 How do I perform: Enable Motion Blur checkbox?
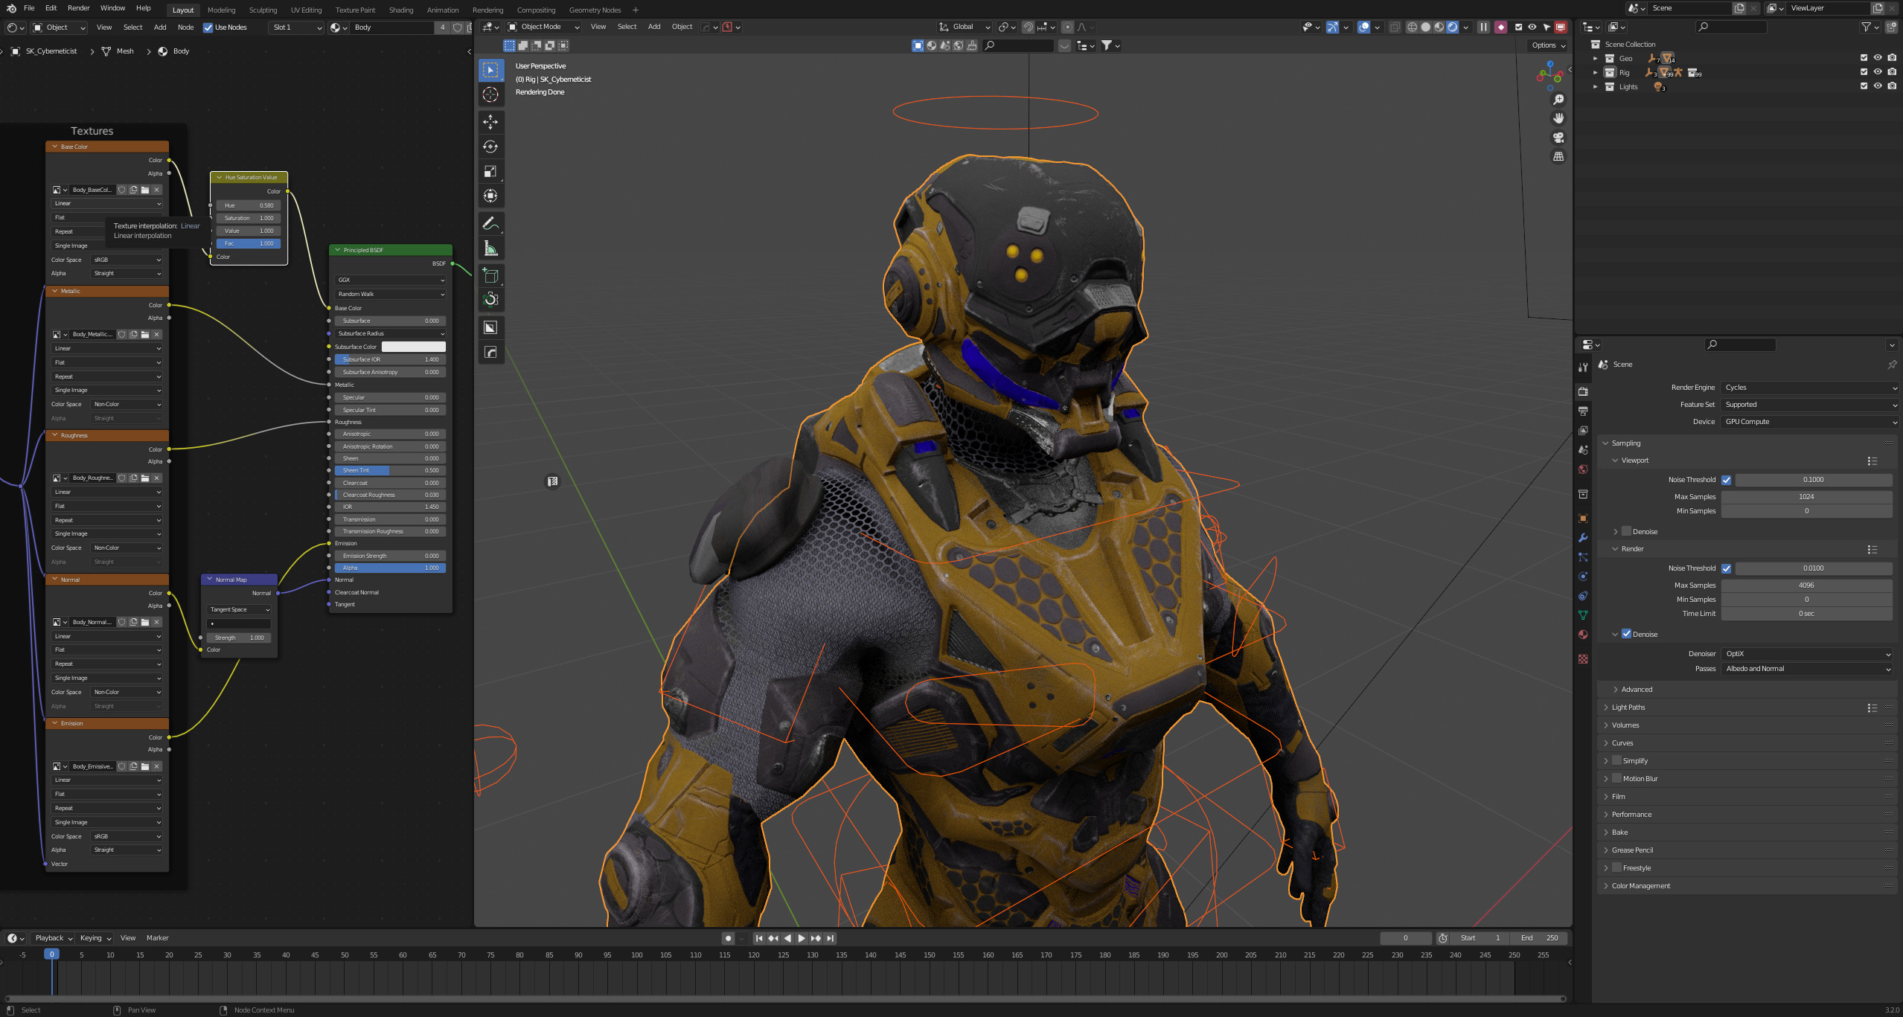pyautogui.click(x=1617, y=778)
